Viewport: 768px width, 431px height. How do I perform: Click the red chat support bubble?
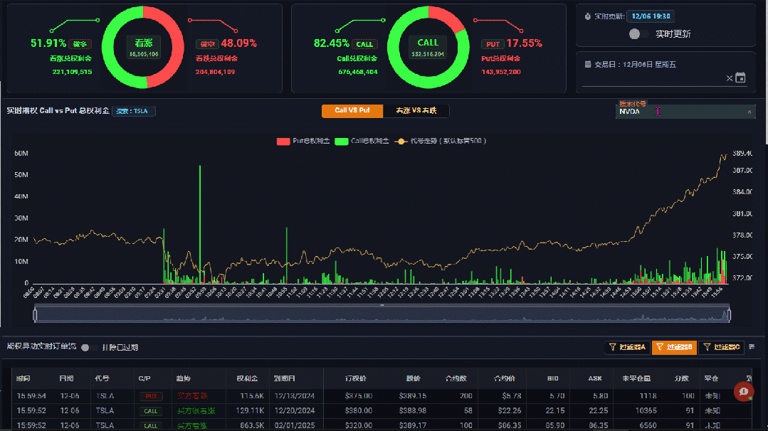coord(744,392)
